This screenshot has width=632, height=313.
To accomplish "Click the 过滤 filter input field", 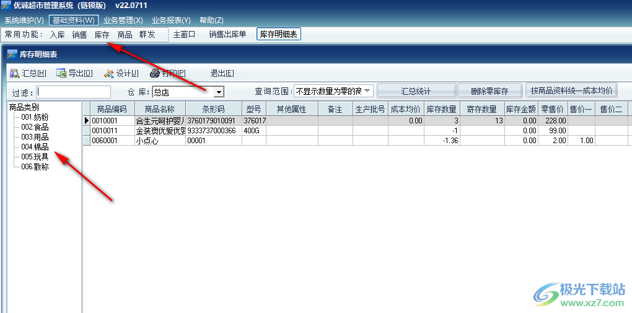I will (73, 92).
